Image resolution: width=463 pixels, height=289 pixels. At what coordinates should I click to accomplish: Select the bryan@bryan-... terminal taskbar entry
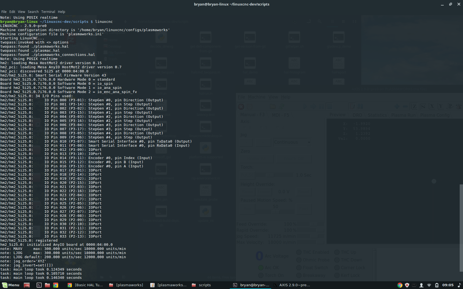click(x=251, y=285)
